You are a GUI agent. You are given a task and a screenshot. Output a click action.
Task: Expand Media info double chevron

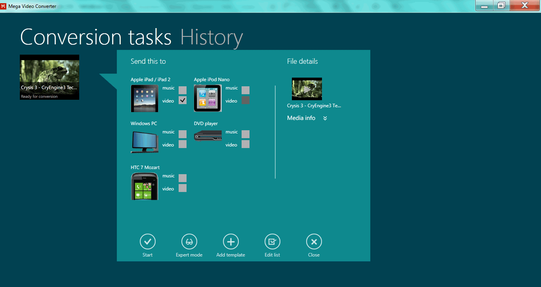pyautogui.click(x=325, y=118)
